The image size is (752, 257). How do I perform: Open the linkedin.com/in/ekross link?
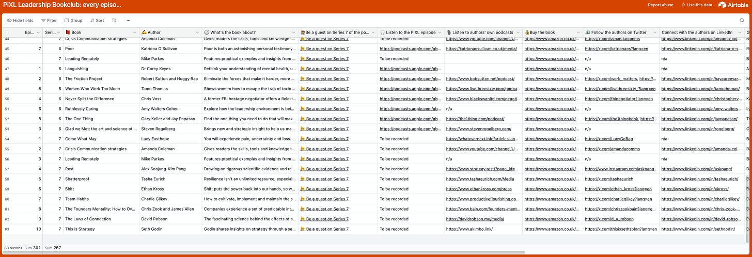pyautogui.click(x=695, y=189)
